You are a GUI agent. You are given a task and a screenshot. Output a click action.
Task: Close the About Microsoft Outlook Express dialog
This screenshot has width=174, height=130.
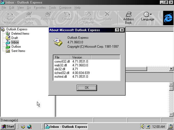pos(122,30)
